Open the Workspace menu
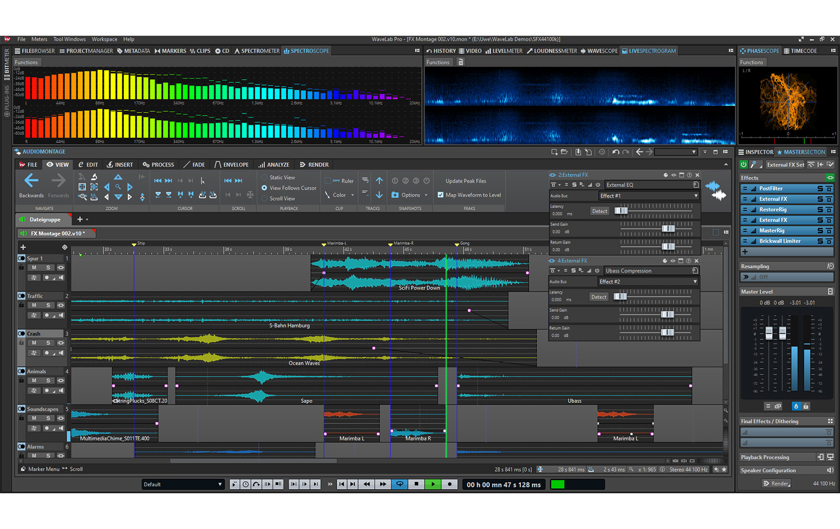Image resolution: width=840 pixels, height=529 pixels. 104,39
